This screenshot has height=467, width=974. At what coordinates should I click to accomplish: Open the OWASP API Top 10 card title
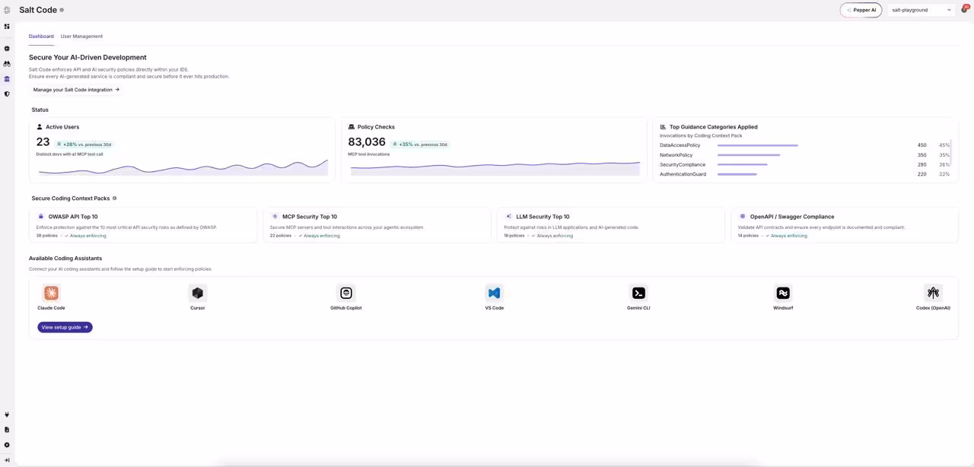pyautogui.click(x=73, y=217)
